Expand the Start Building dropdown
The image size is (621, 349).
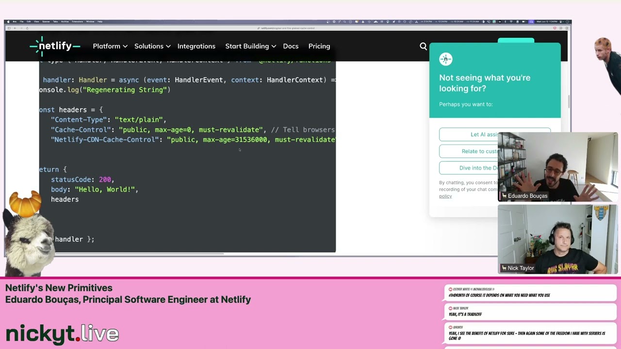point(251,46)
